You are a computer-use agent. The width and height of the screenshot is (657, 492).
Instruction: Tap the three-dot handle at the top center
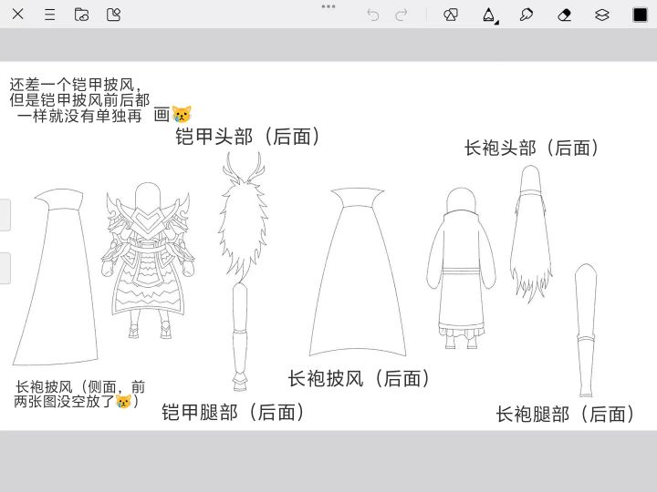[328, 6]
